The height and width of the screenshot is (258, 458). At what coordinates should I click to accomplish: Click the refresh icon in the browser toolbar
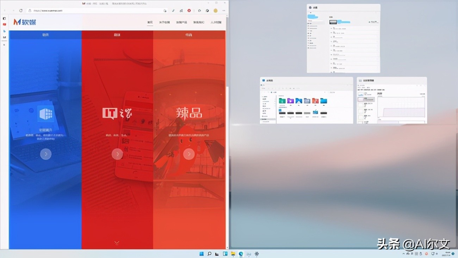[20, 11]
